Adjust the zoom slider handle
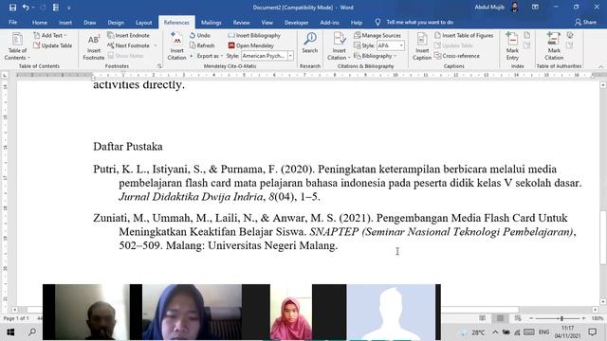607x341 pixels. tap(561, 318)
